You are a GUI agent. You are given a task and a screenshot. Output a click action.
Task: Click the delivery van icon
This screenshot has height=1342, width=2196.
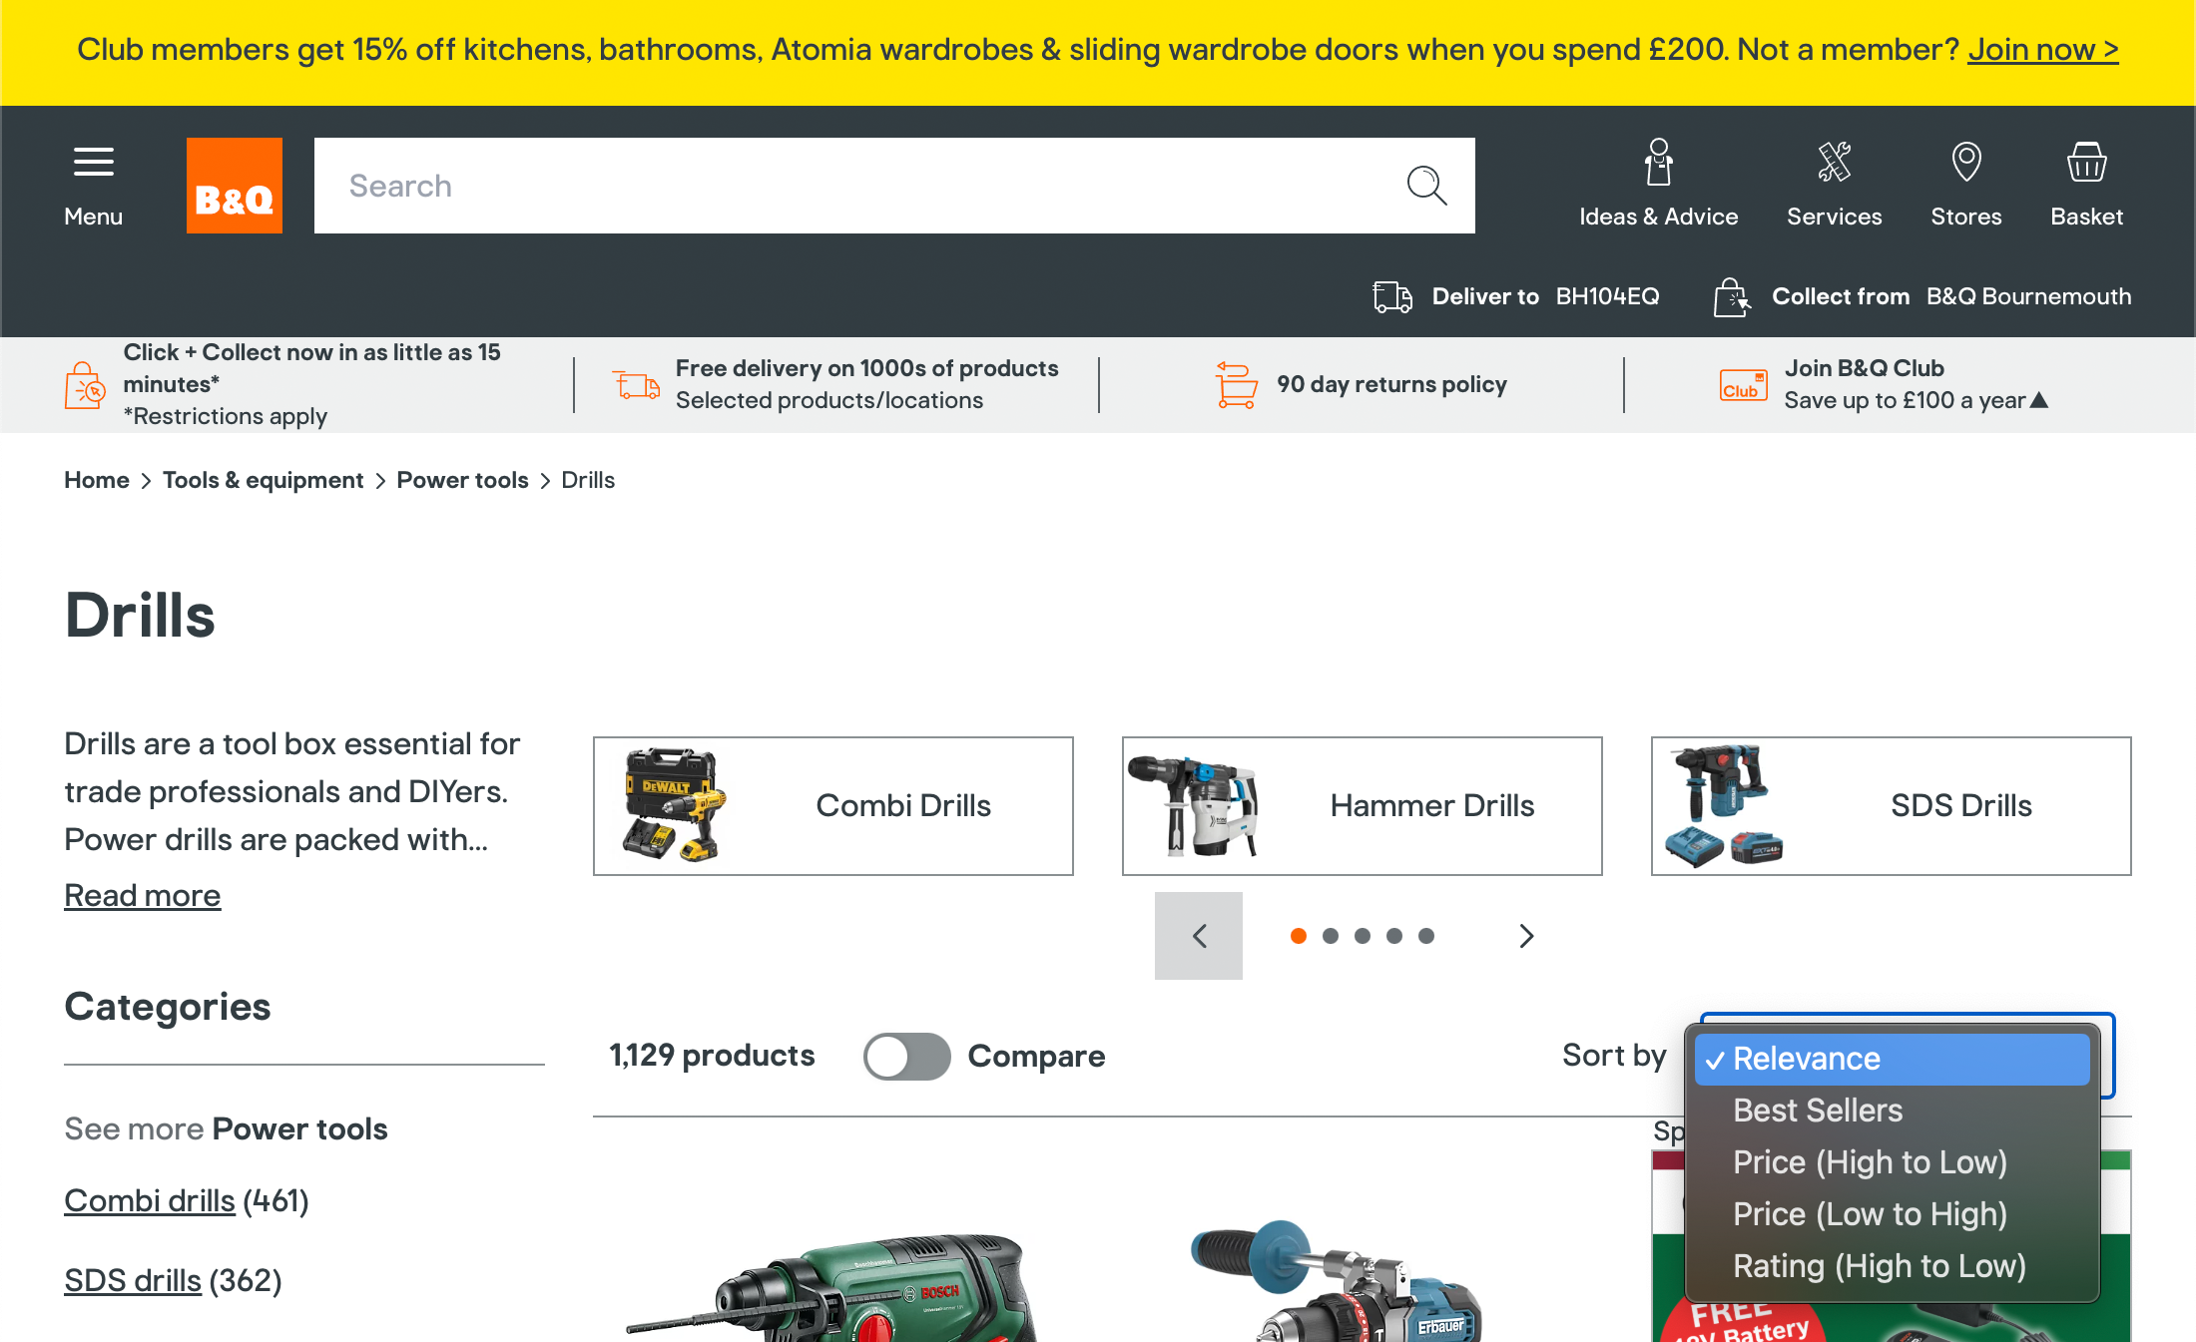1390,296
